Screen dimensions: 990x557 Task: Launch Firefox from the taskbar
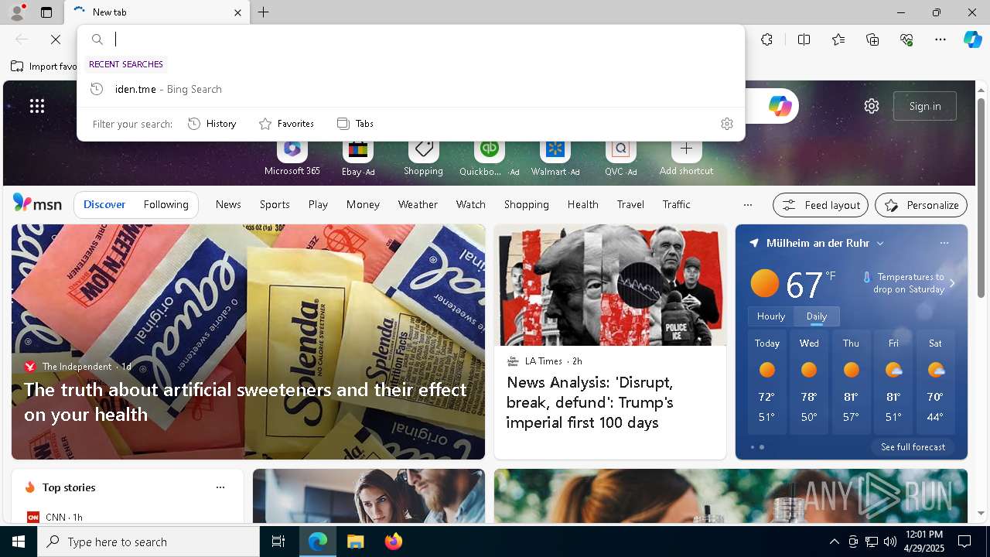pyautogui.click(x=393, y=542)
